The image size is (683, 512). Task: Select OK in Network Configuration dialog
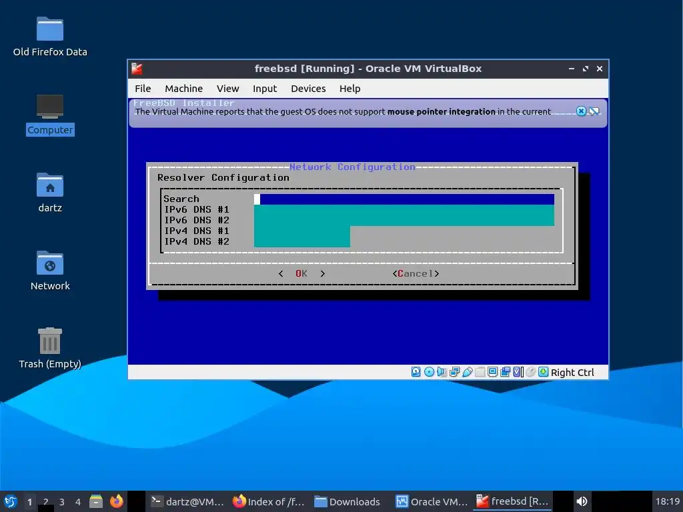pos(301,273)
